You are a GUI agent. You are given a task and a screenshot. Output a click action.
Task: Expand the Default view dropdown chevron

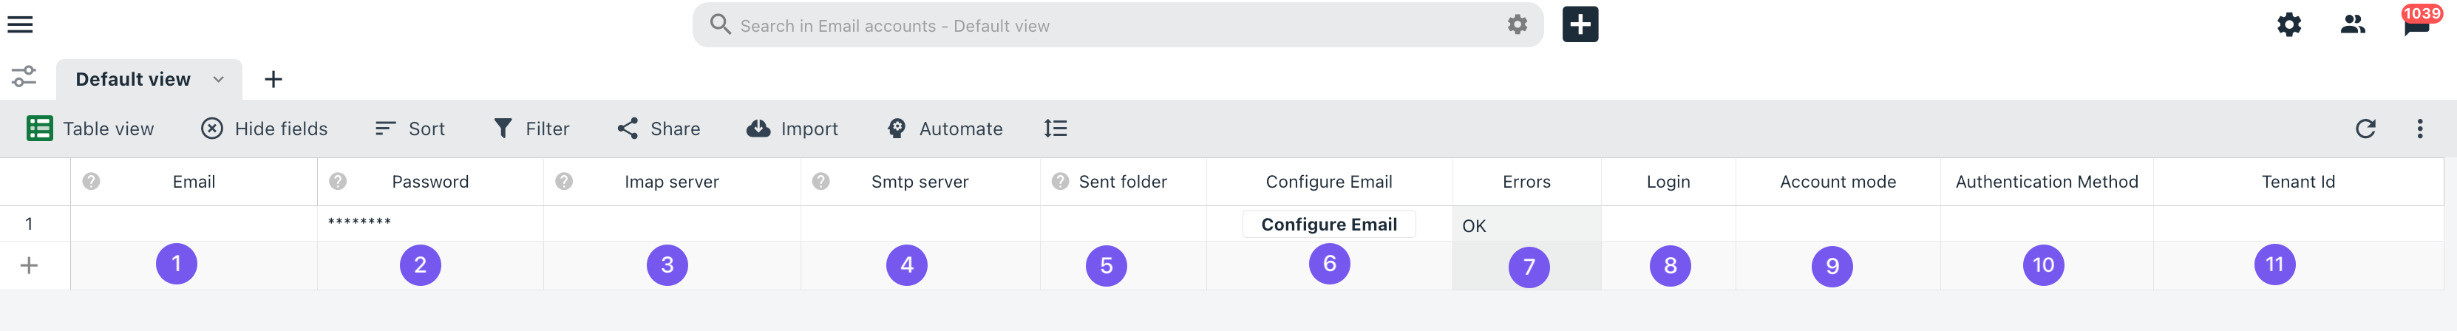(218, 79)
